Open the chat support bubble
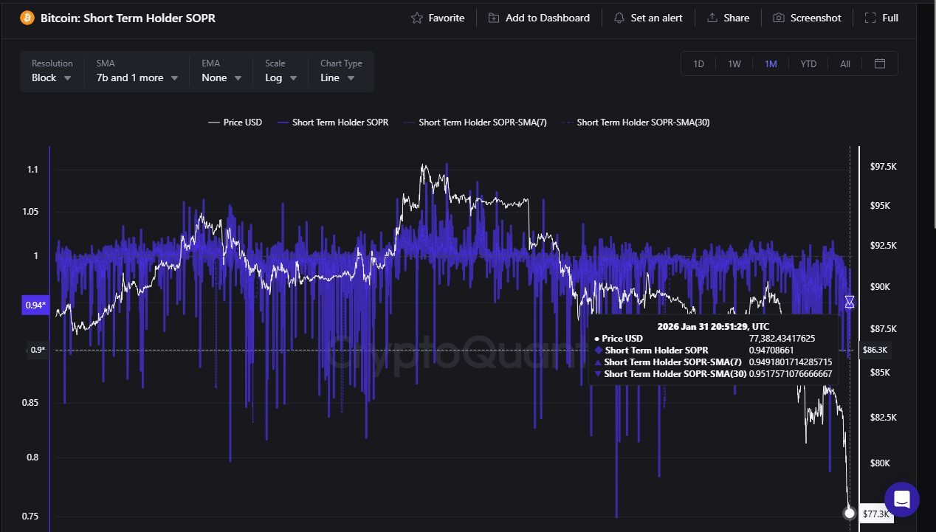This screenshot has width=936, height=532. click(901, 500)
